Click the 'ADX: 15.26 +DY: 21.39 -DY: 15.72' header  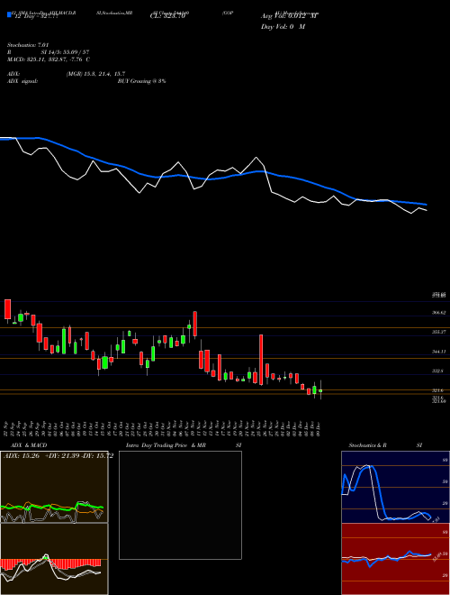(x=58, y=455)
